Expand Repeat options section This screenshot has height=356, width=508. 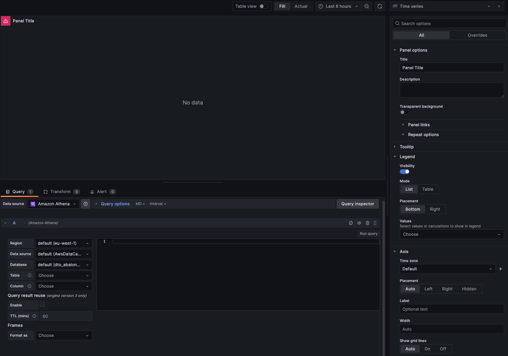(423, 135)
